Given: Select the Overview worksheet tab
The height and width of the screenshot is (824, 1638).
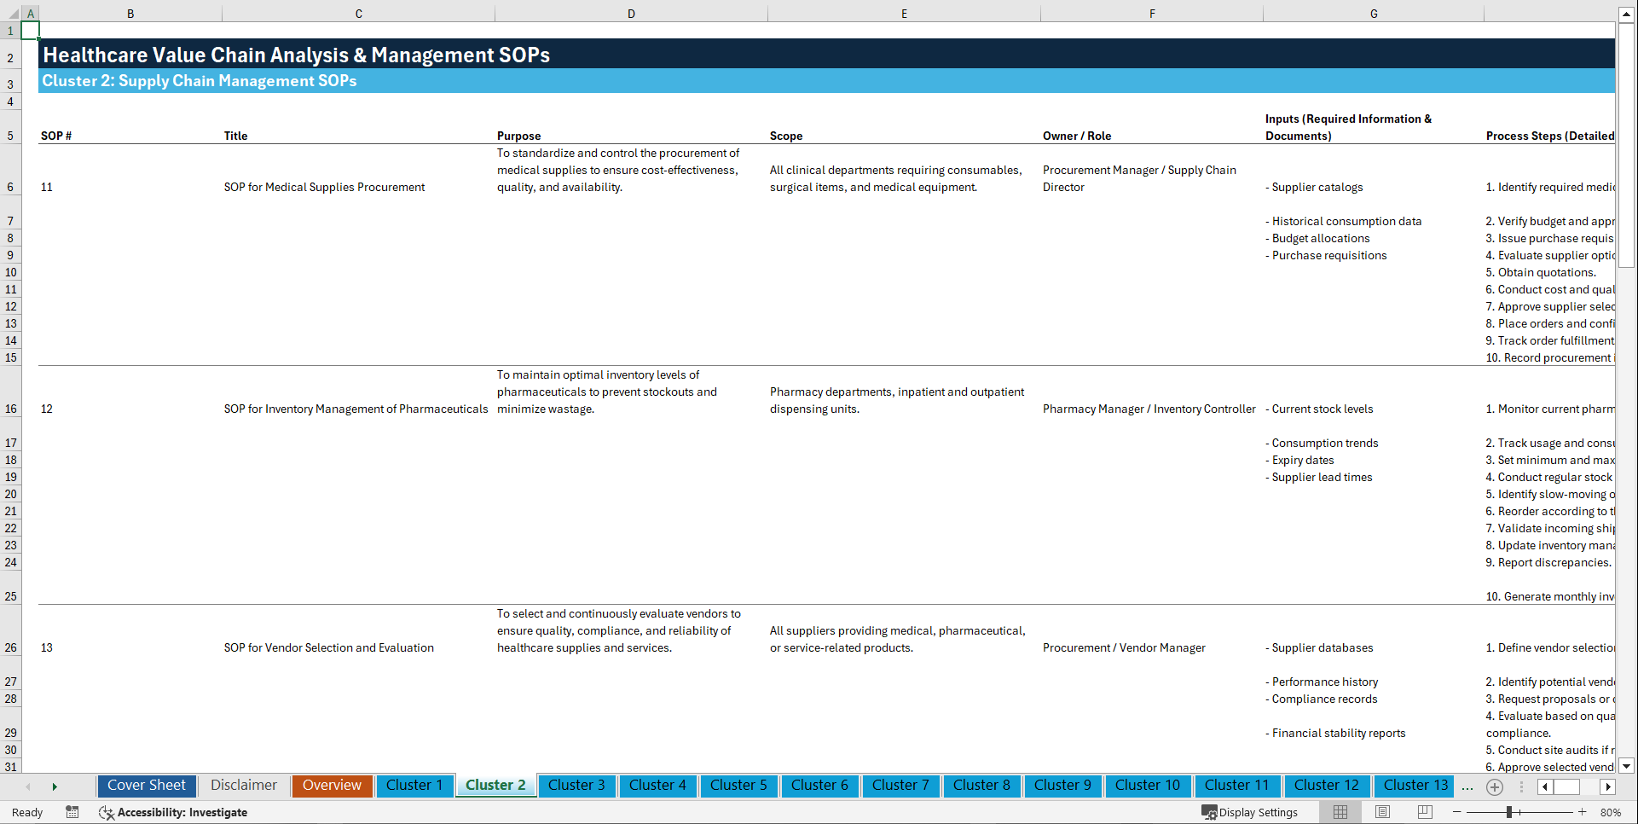Looking at the screenshot, I should [x=332, y=786].
